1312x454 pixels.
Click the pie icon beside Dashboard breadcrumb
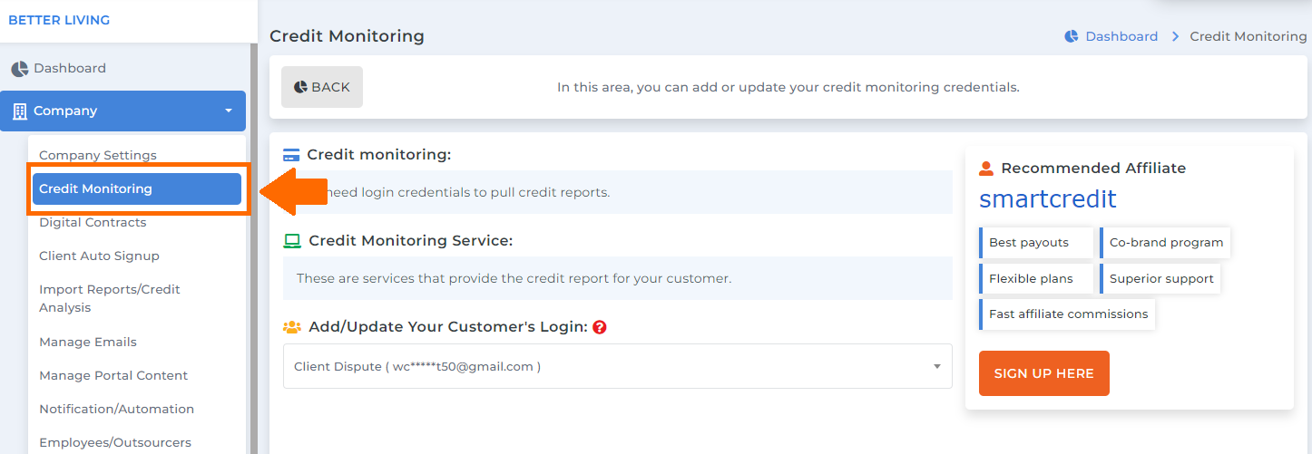[x=1072, y=36]
